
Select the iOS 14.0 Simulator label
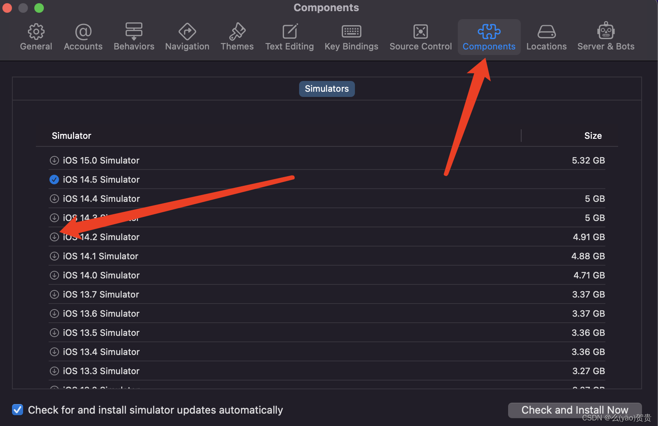101,275
